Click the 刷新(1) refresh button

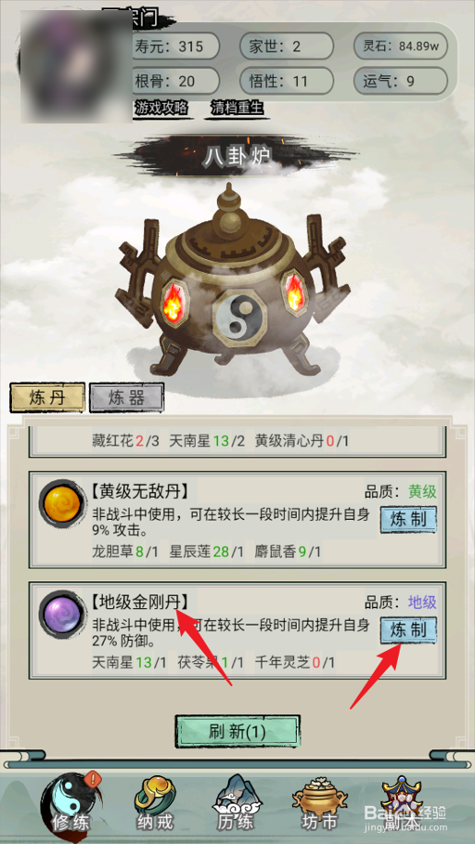tap(237, 732)
